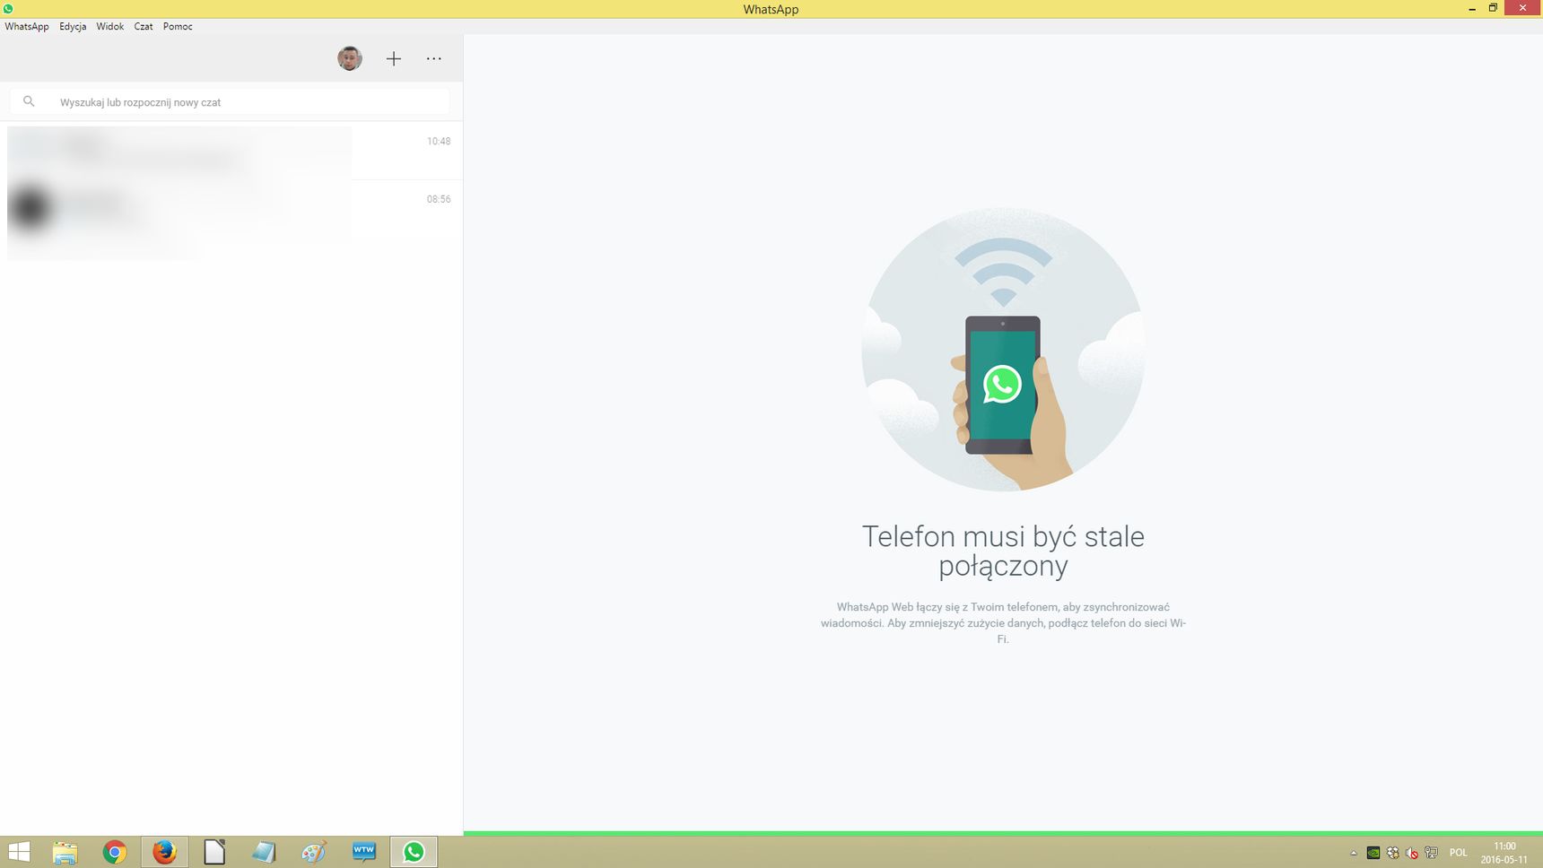This screenshot has width=1543, height=868.
Task: Show hidden tray icons arrow
Action: click(x=1354, y=853)
